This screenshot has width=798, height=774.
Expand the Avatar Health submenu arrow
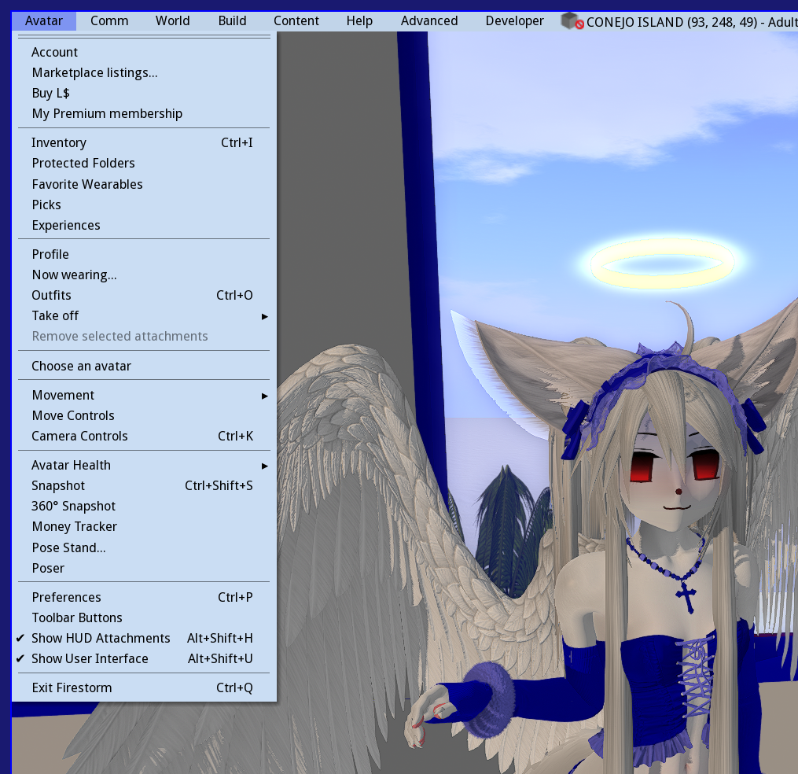(x=265, y=466)
